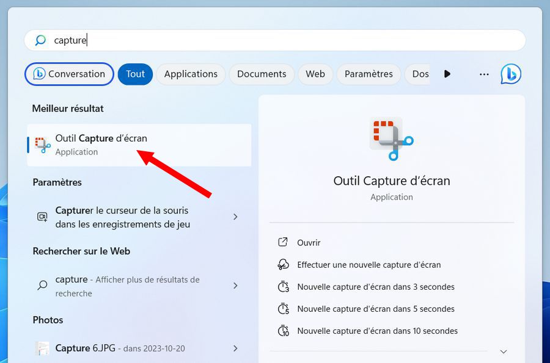Show more filter tabs with the arrow
The width and height of the screenshot is (550, 363).
pos(447,74)
